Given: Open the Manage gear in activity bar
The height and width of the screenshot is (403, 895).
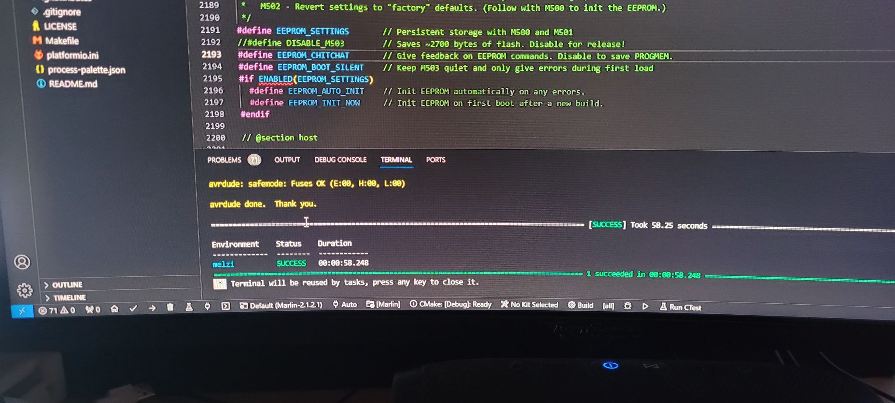Looking at the screenshot, I should (x=24, y=290).
